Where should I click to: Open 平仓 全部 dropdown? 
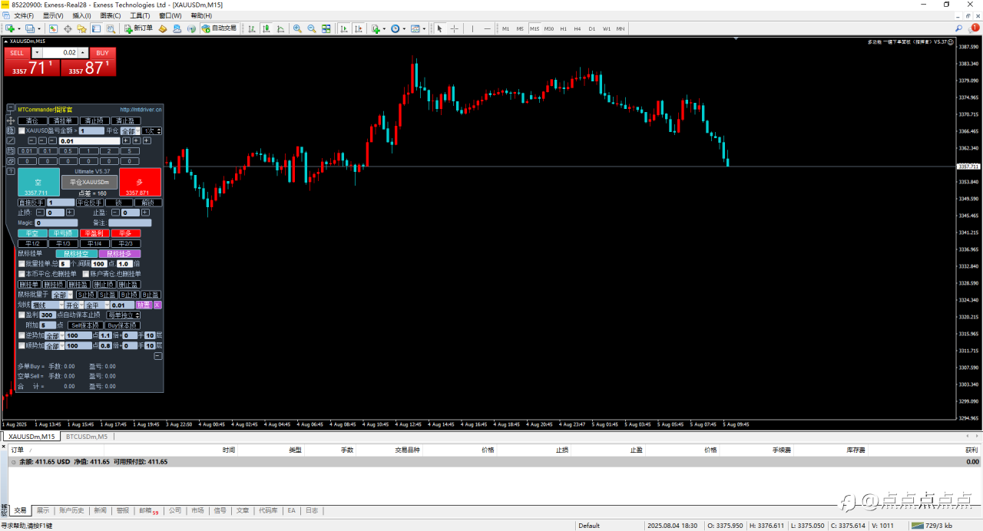tap(130, 131)
